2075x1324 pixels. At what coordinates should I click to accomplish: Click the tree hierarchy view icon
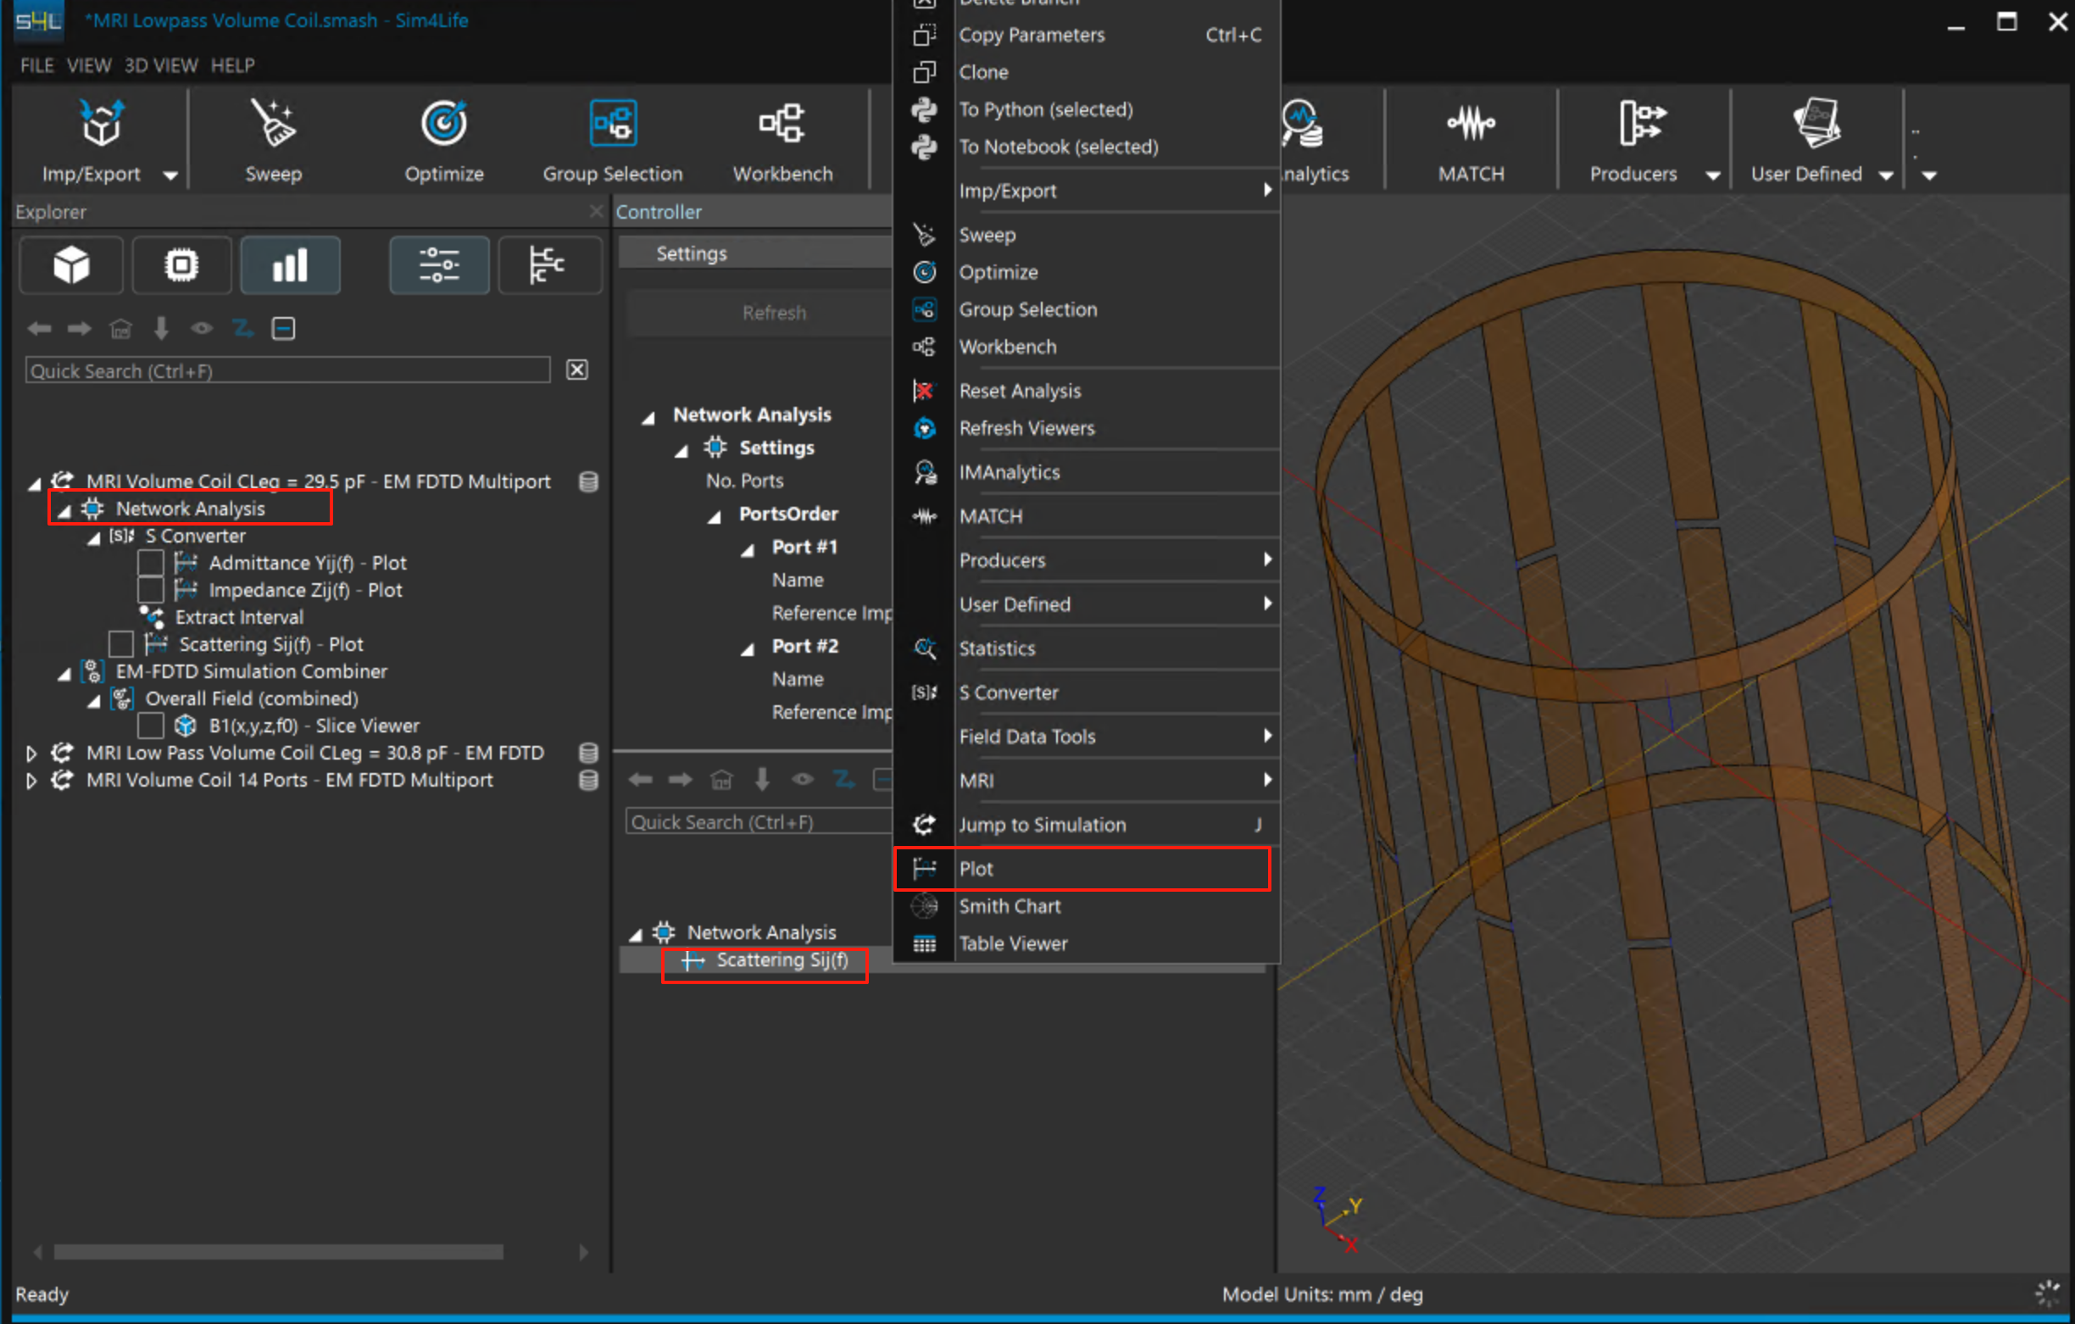tap(548, 264)
